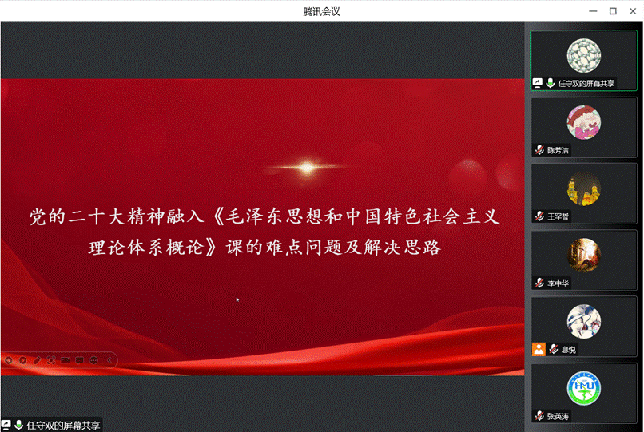Viewport: 644px width, 432px height.
Task: Select 张英涛's participant video tile
Action: (x=584, y=393)
